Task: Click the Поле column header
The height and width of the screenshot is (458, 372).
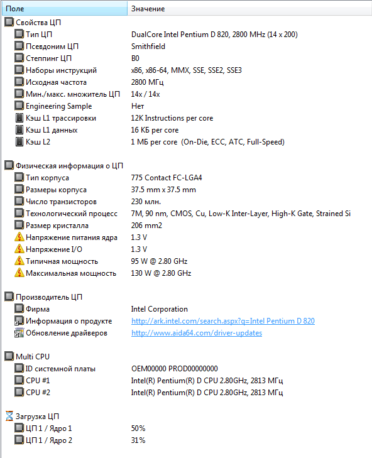Action: 65,9
